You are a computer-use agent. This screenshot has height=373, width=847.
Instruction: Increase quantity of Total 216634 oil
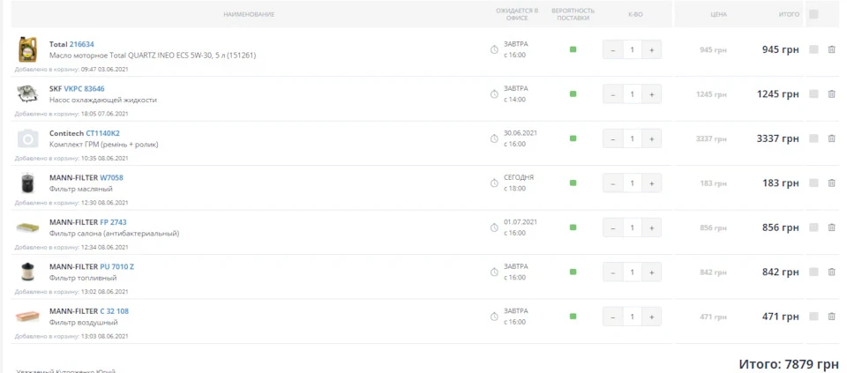coord(651,49)
